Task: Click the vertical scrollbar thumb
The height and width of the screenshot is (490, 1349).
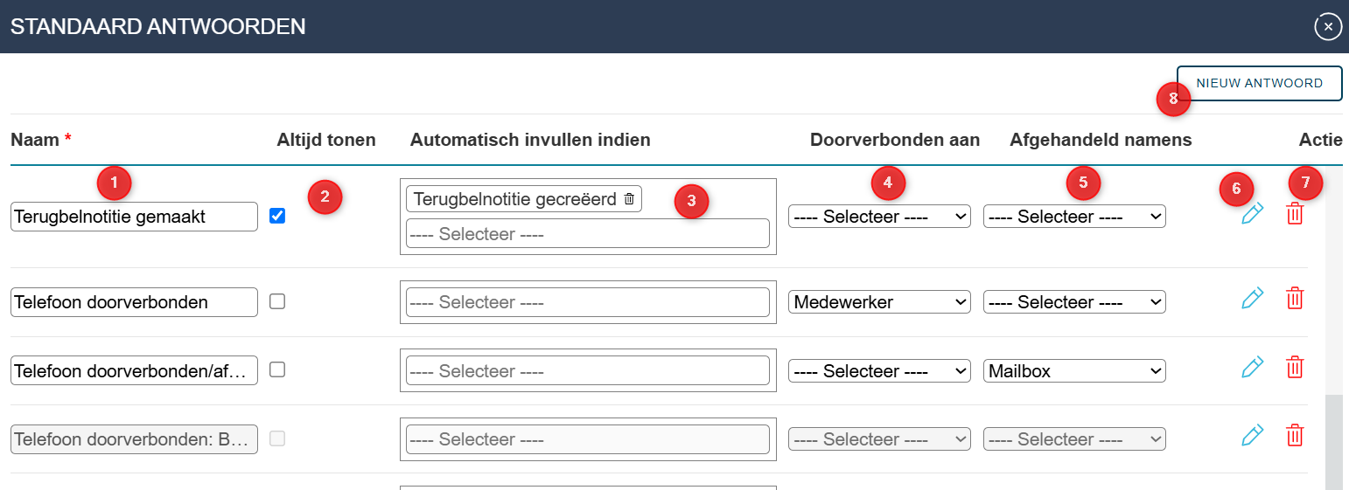Action: tap(1333, 441)
